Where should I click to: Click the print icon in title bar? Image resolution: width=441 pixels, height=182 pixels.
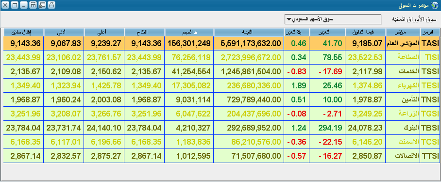[x=51, y=5]
